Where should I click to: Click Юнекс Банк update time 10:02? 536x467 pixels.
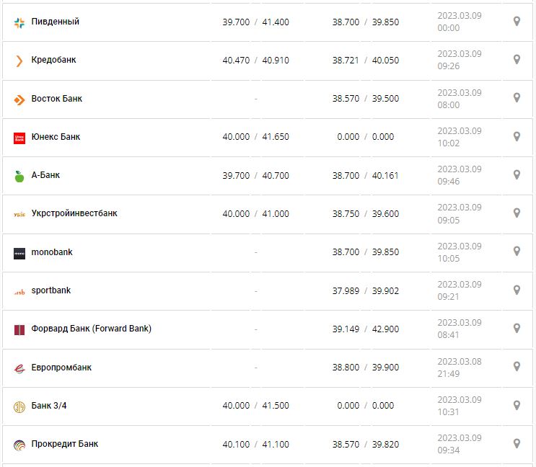(448, 143)
